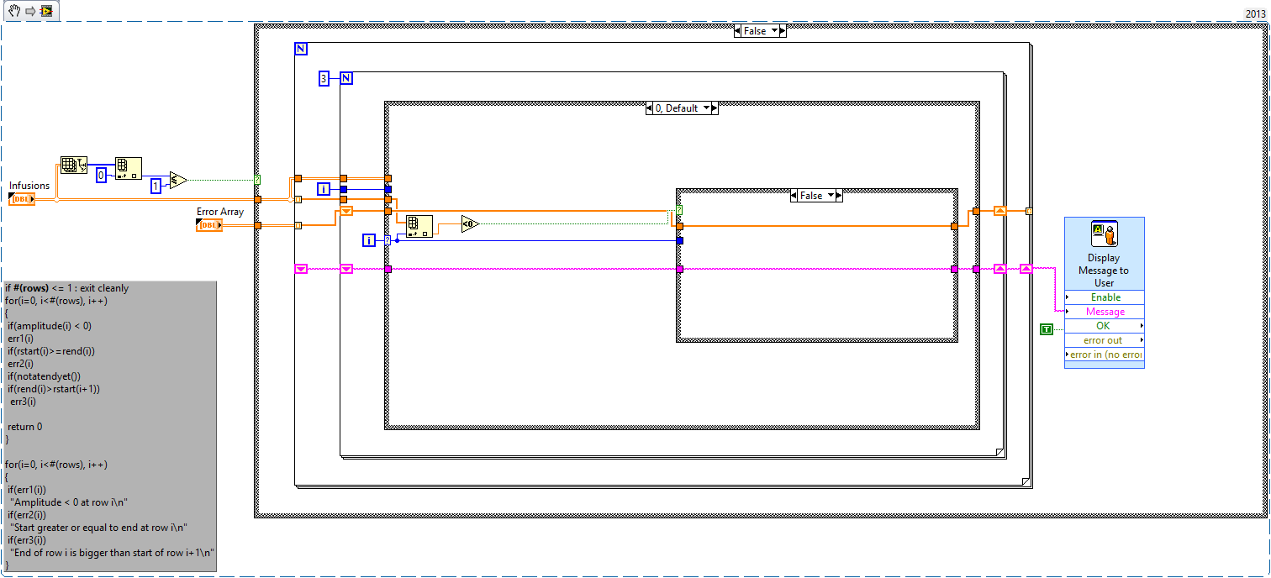The width and height of the screenshot is (1271, 578).
Task: Select the outer loop iteration i terminal
Action: [323, 189]
